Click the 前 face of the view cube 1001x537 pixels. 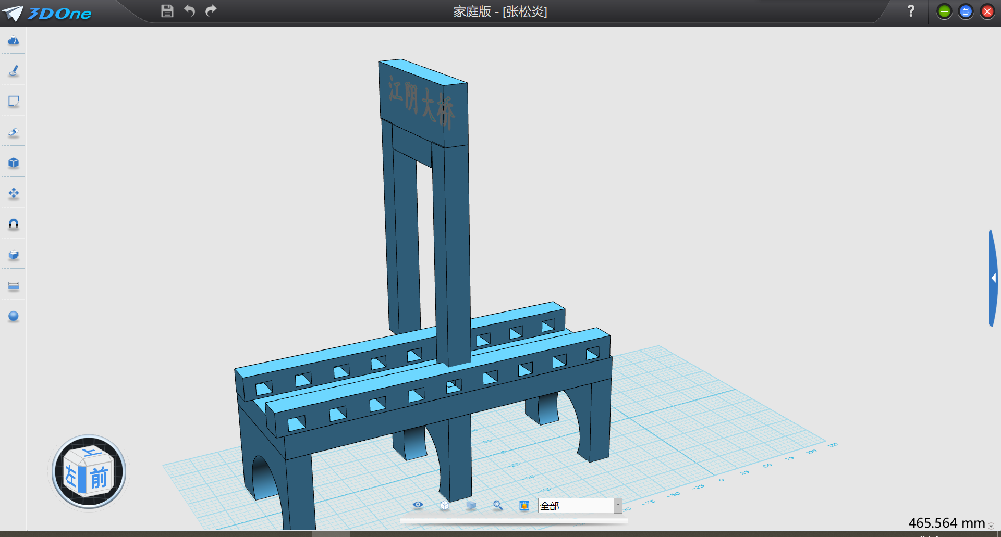[99, 478]
